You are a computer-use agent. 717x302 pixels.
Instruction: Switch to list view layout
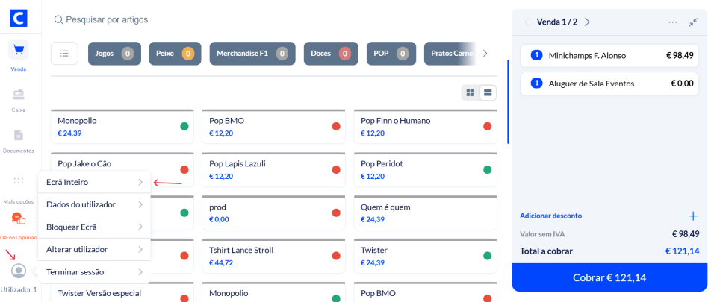(488, 92)
